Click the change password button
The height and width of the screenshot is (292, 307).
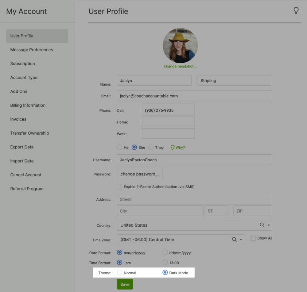140,174
